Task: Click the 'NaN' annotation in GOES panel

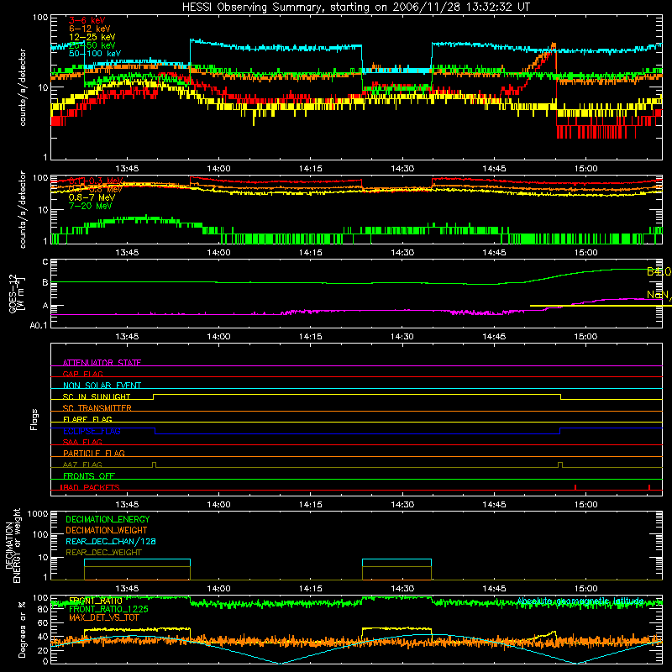Action: coord(659,295)
